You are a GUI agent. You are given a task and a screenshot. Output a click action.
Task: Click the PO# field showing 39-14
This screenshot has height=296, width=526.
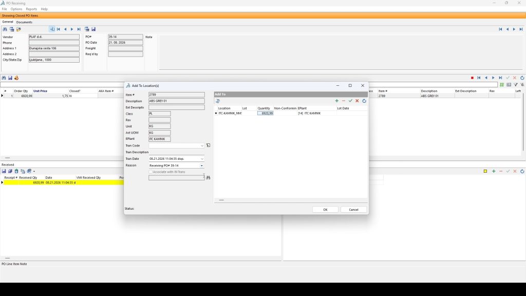coord(125,37)
